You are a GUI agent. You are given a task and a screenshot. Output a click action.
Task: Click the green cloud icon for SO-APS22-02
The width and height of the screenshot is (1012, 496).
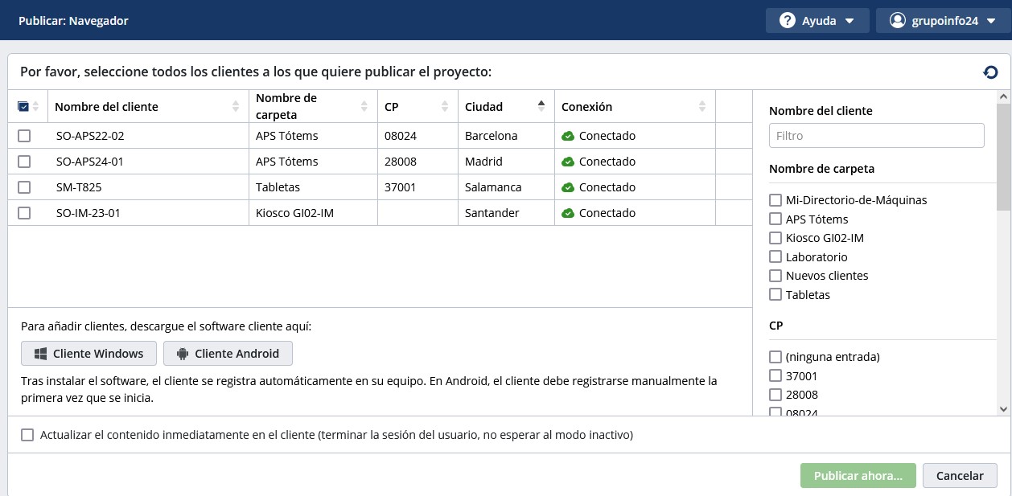coord(568,136)
